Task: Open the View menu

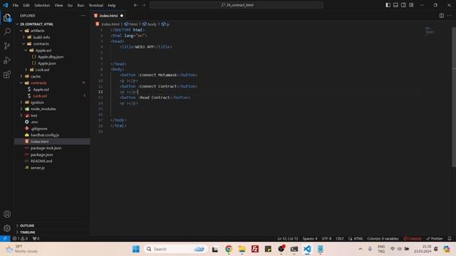Action: click(58, 5)
